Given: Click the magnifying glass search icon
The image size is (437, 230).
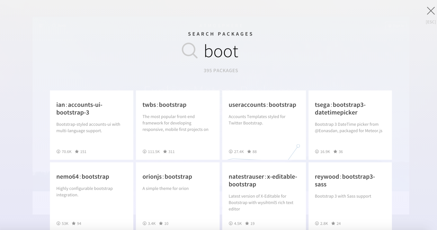Looking at the screenshot, I should coord(190,50).
